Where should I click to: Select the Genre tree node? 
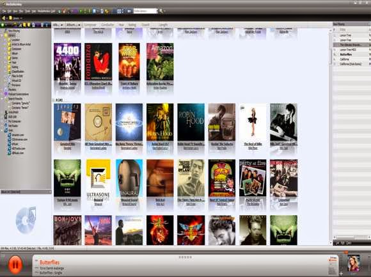[15, 58]
